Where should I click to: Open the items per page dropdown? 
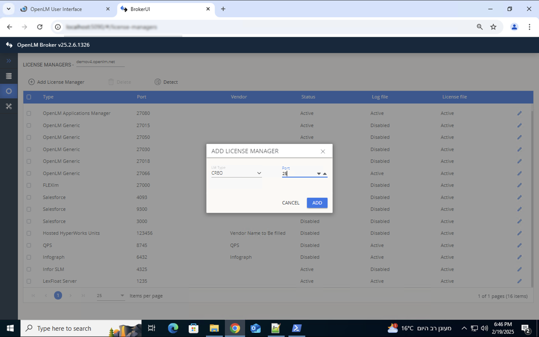(121, 296)
